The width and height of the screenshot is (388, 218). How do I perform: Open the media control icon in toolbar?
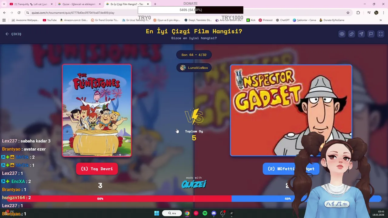click(369, 13)
